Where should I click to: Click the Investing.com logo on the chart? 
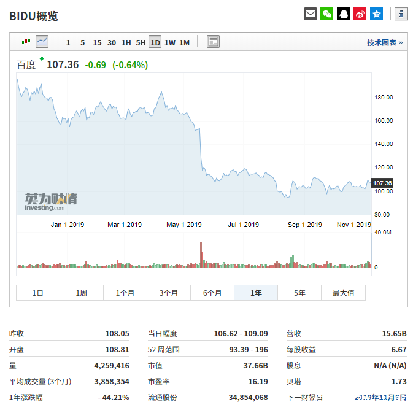point(51,202)
